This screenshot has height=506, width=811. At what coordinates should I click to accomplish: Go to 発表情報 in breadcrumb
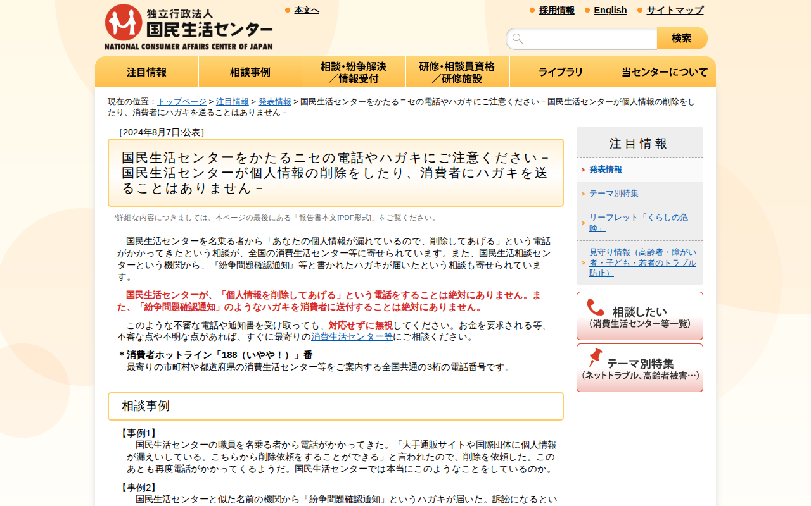[275, 101]
